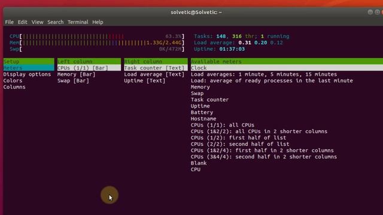
Task: Select Swap [Bar] in Left column
Action: 73,81
